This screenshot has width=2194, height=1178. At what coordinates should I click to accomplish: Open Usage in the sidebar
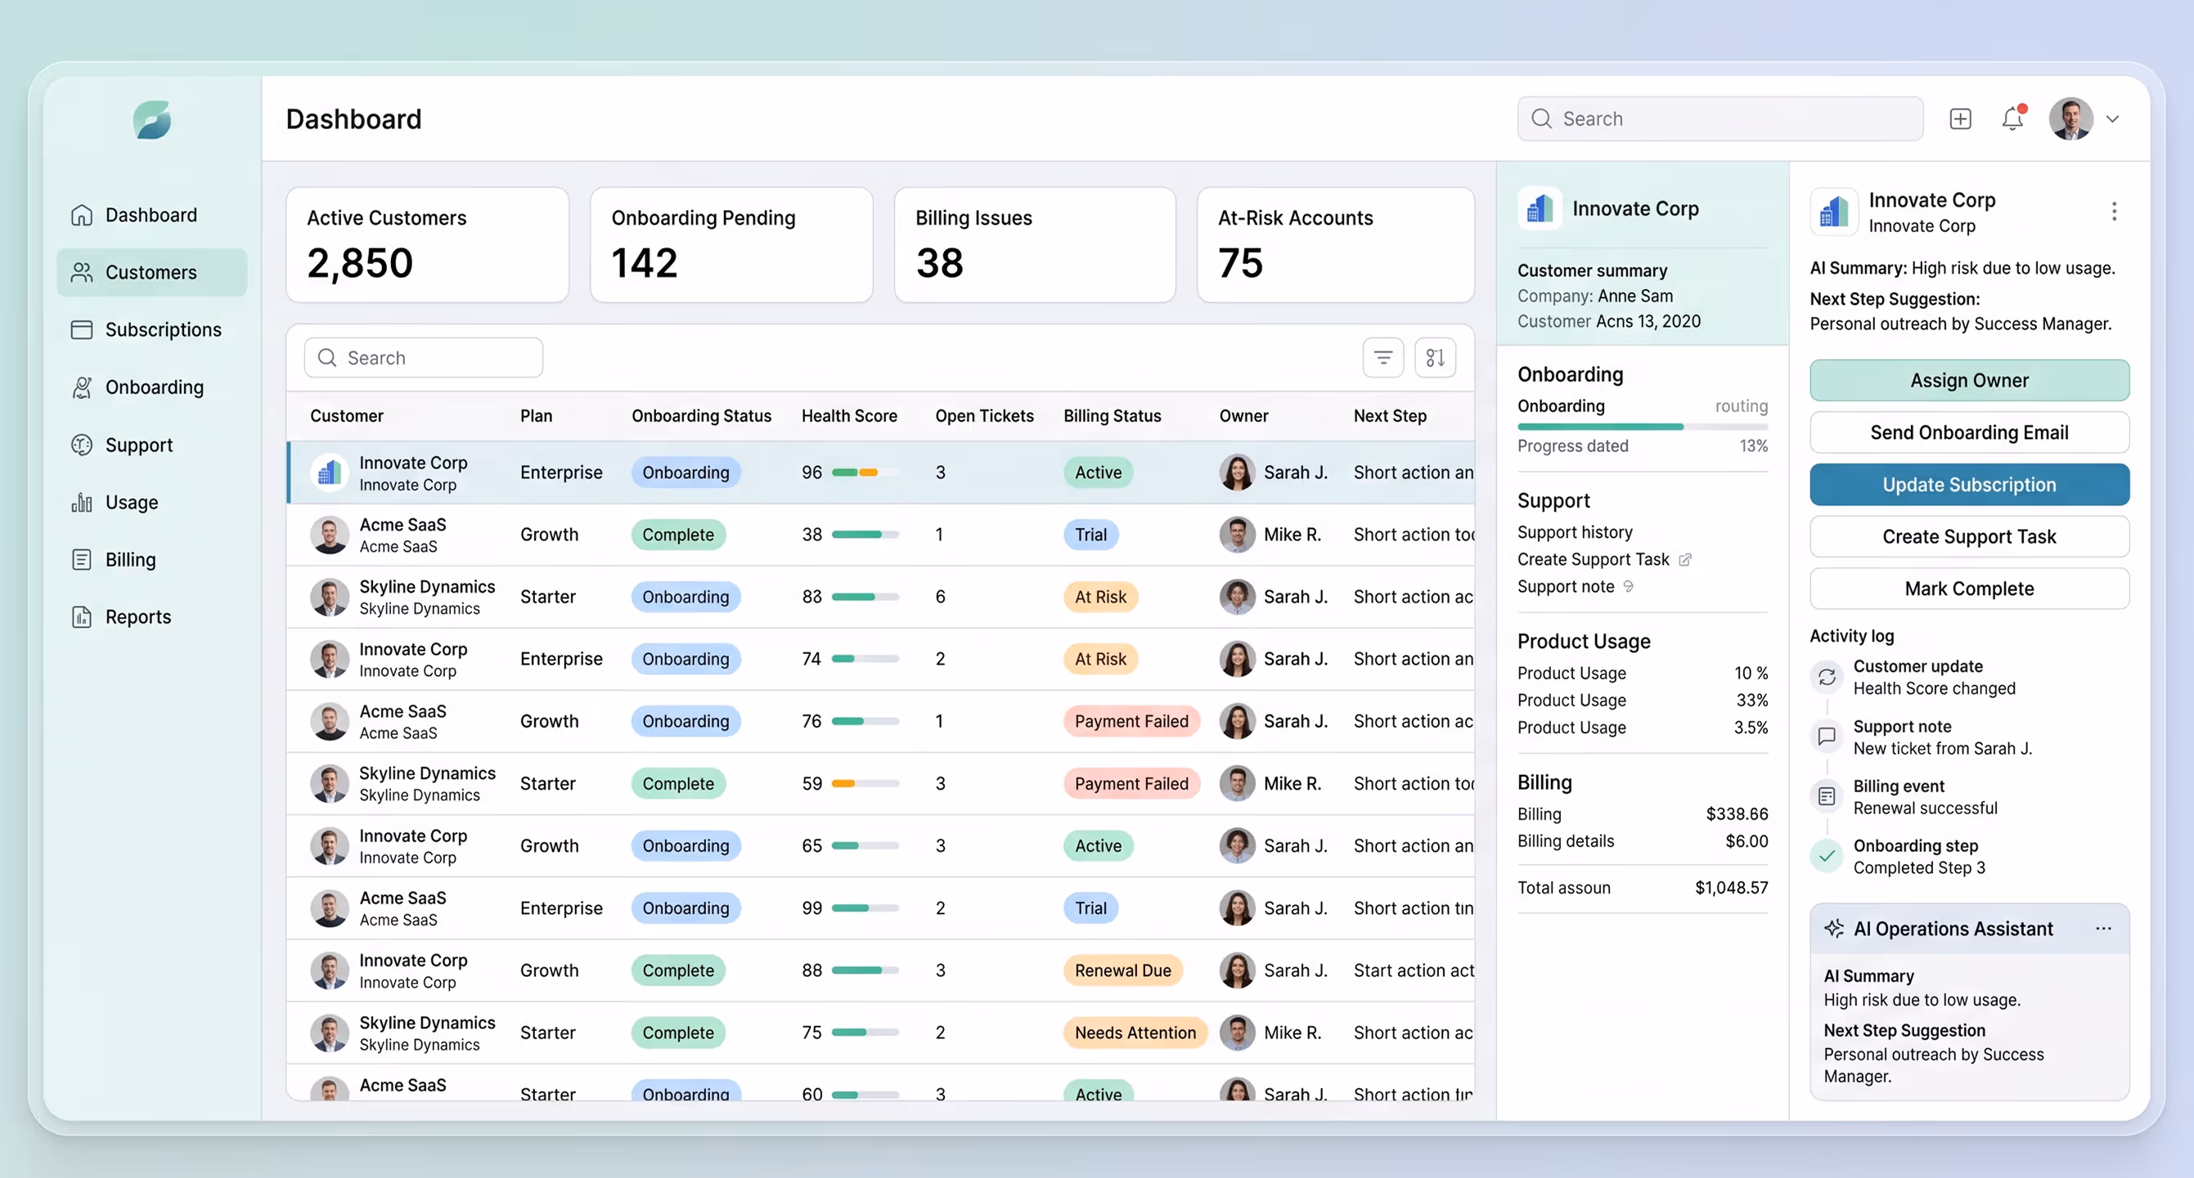point(151,502)
